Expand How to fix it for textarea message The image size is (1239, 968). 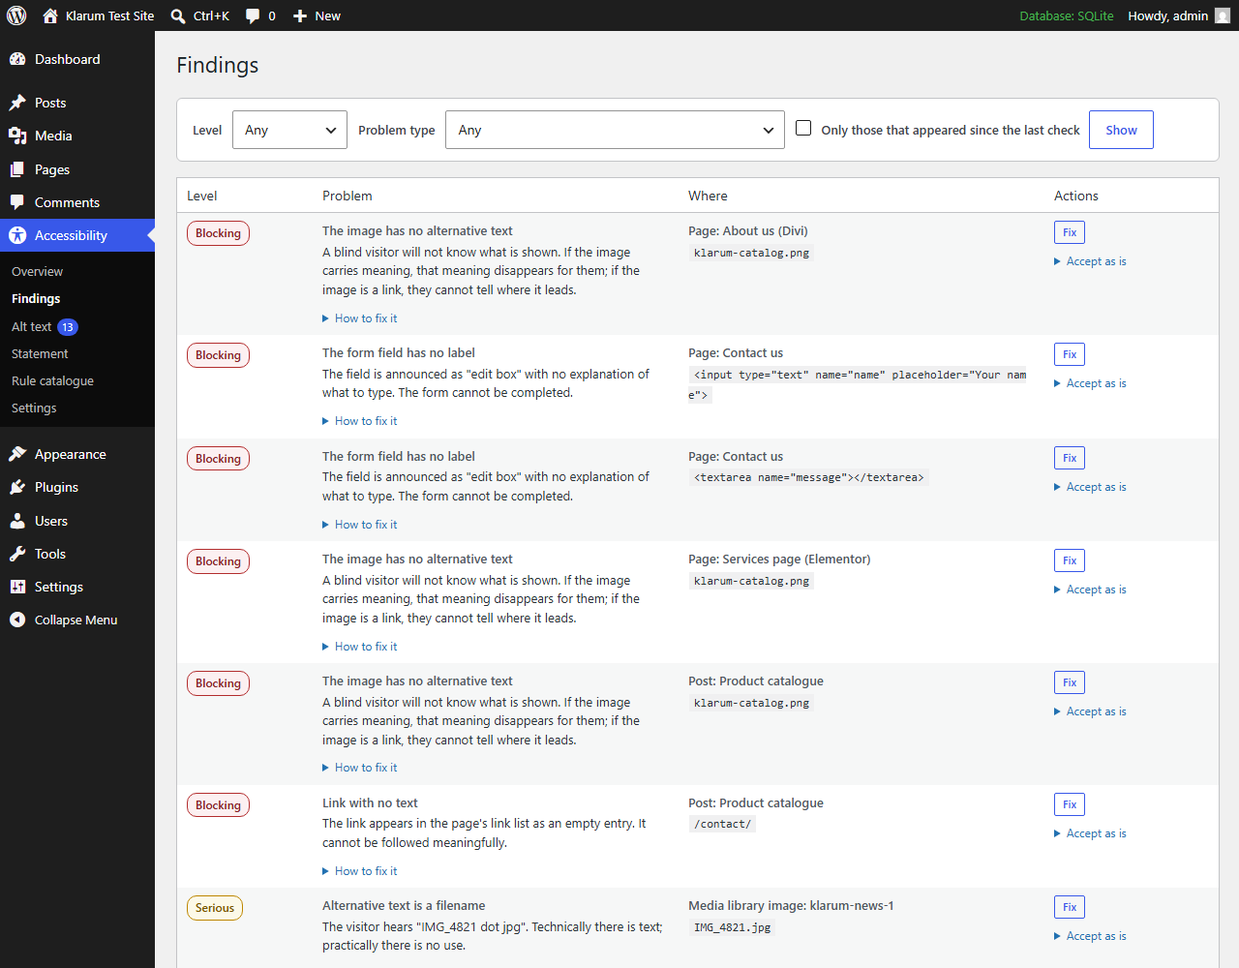point(360,525)
